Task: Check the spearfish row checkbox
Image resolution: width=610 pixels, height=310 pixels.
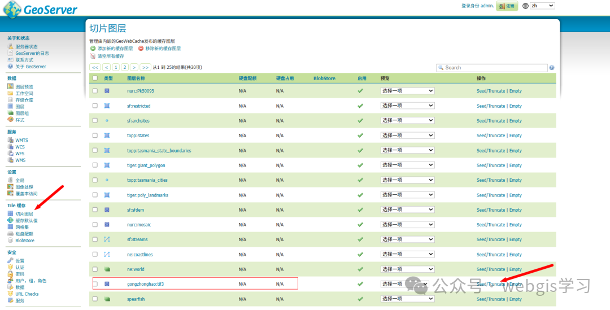Action: pyautogui.click(x=95, y=299)
